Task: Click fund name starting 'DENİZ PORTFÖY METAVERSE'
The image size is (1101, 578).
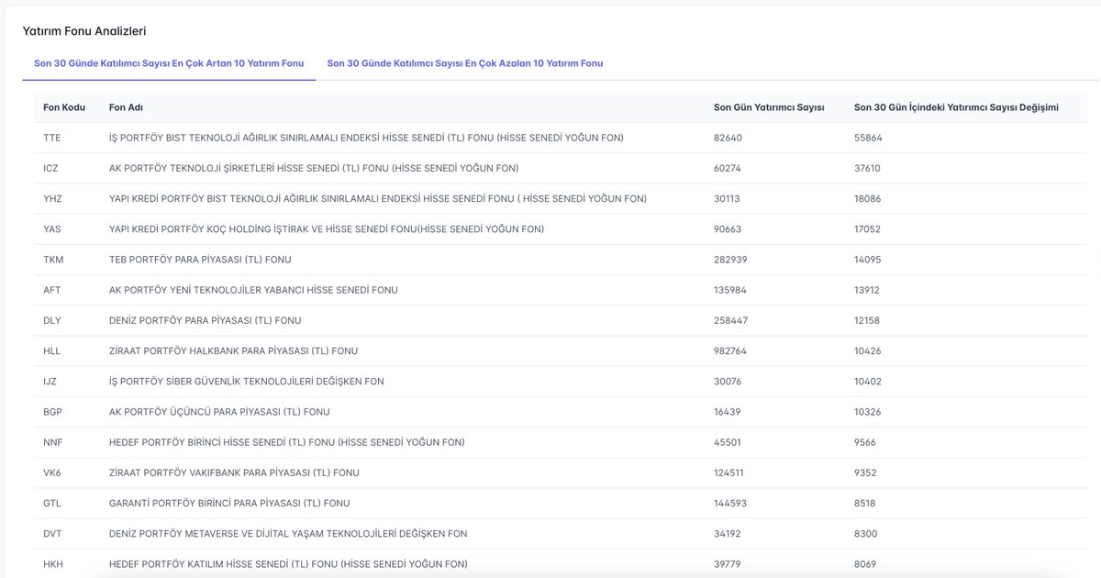Action: coord(288,533)
